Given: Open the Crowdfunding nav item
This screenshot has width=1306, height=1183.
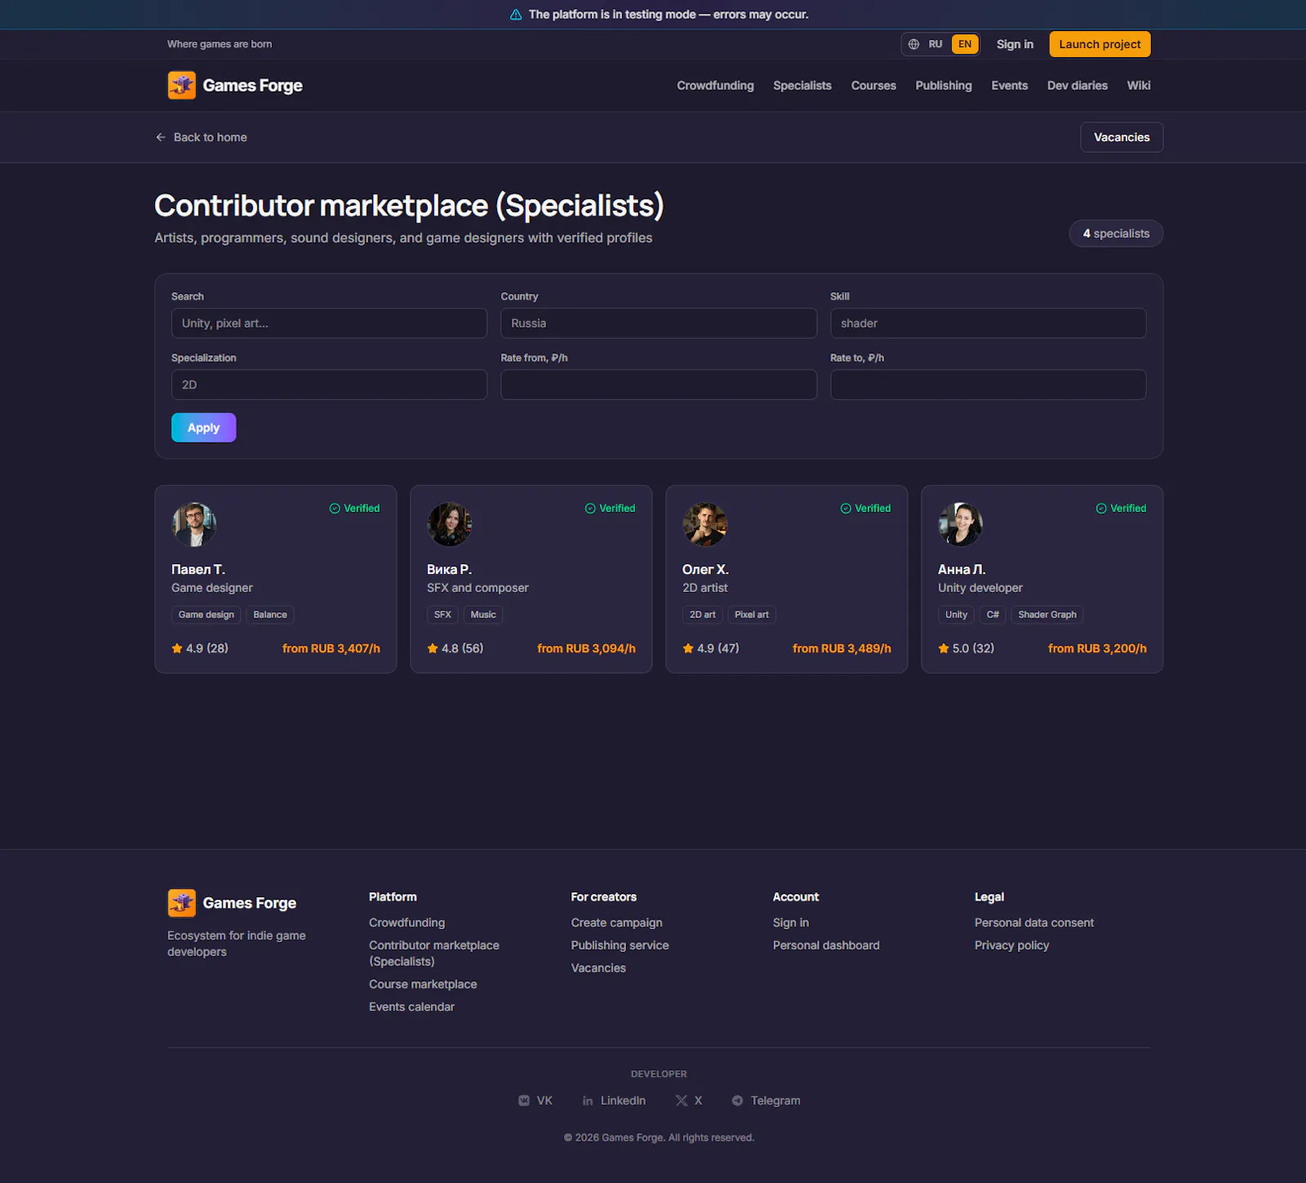Looking at the screenshot, I should (715, 86).
